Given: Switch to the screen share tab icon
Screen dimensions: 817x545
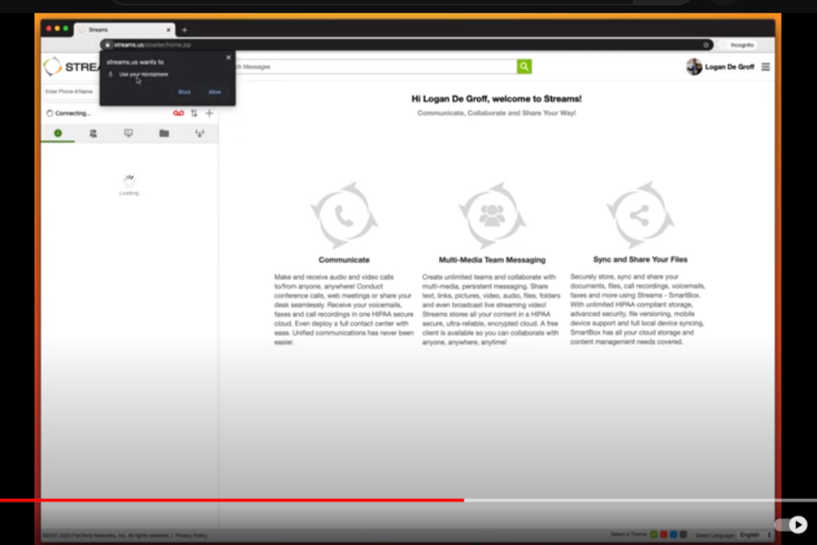Looking at the screenshot, I should pyautogui.click(x=128, y=133).
